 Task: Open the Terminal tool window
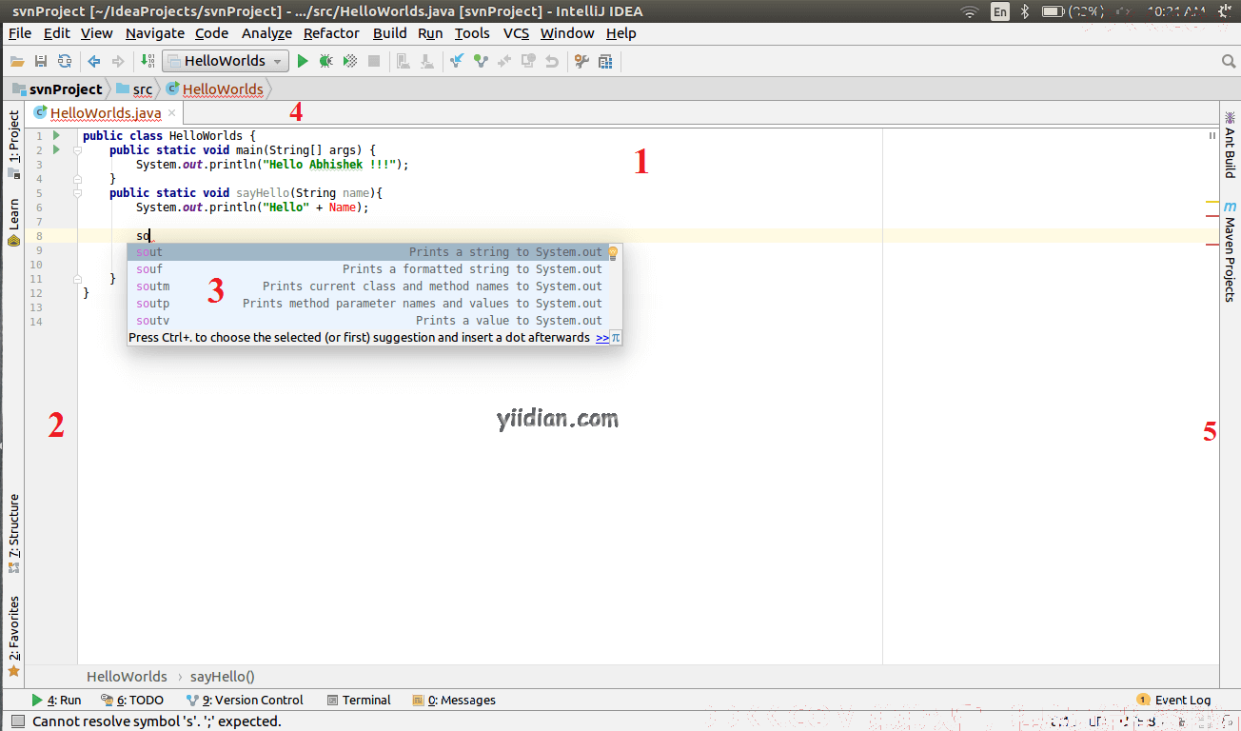(359, 700)
